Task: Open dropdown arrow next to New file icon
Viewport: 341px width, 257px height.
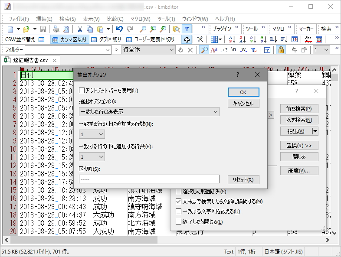Action: [x=18, y=29]
